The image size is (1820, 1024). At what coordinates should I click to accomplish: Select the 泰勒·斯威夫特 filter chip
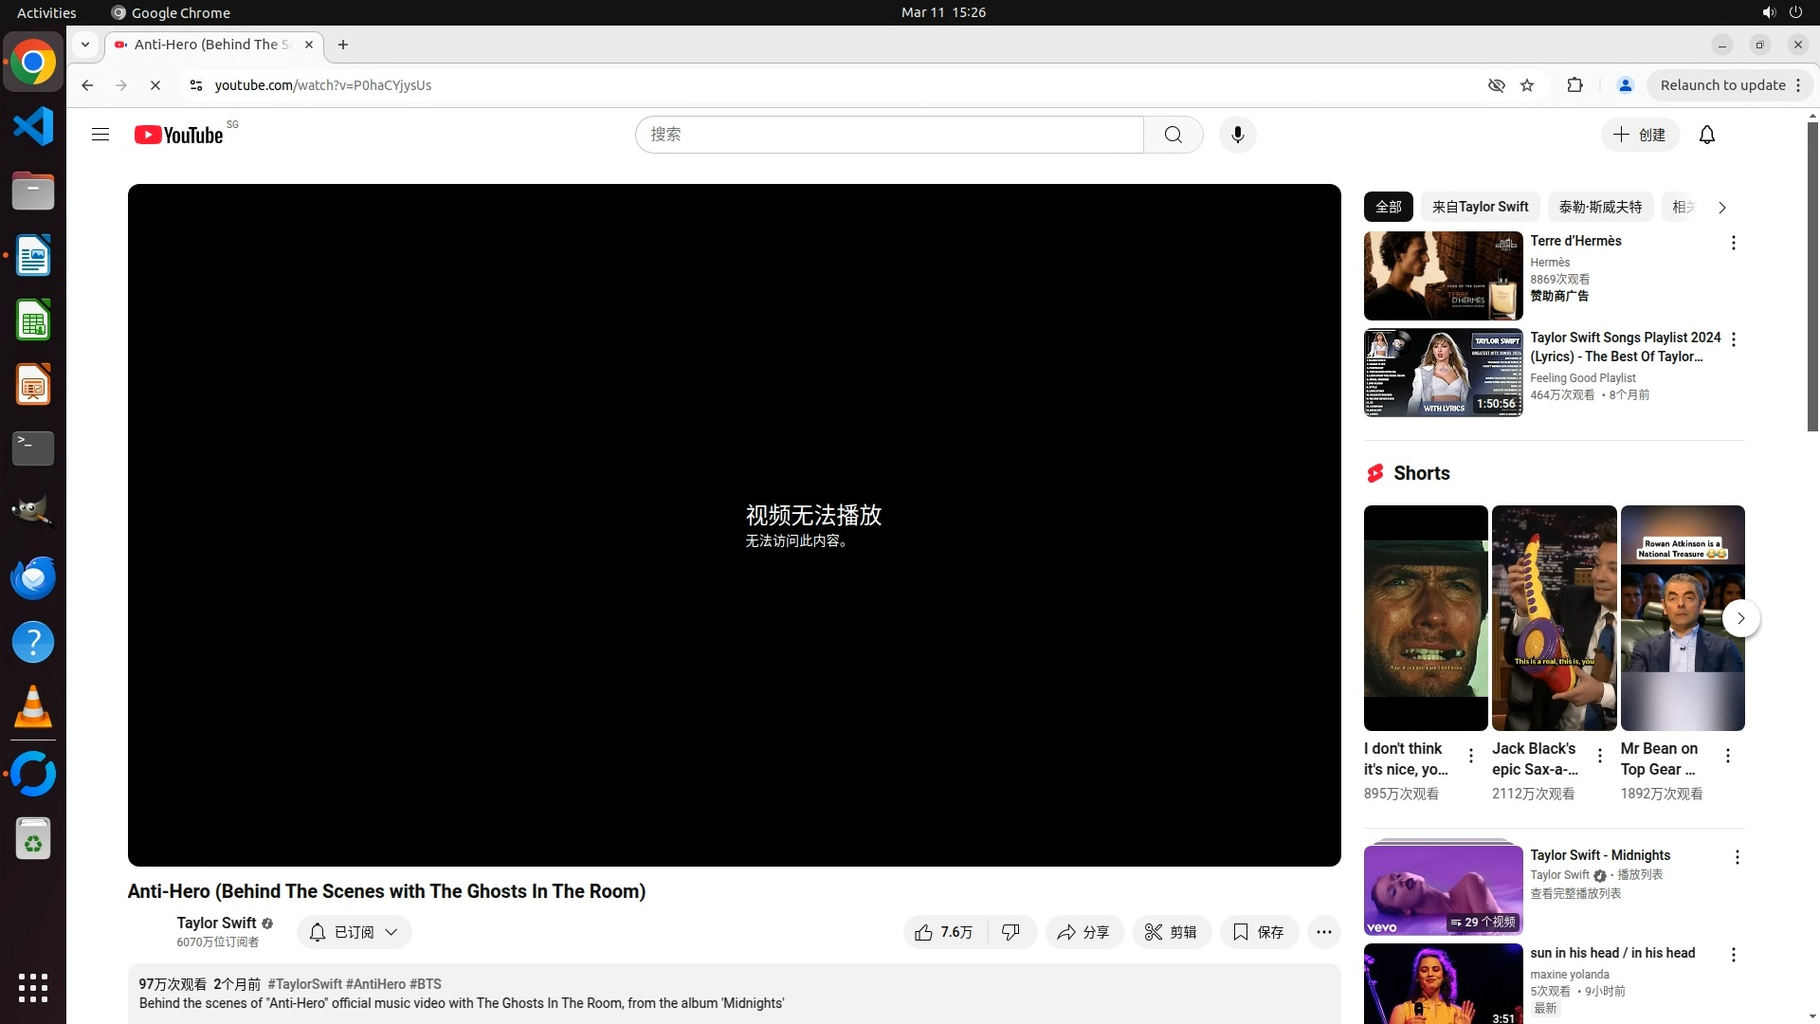[1599, 207]
